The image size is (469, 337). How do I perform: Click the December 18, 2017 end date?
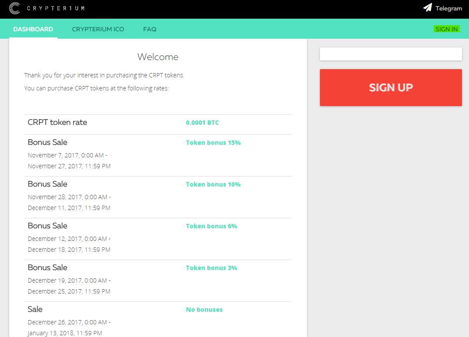click(x=69, y=250)
